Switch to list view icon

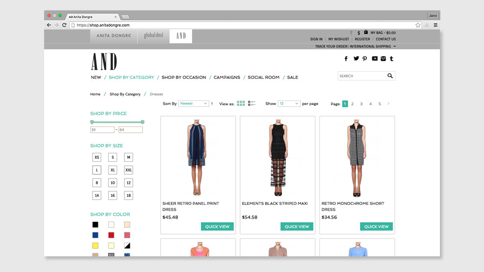point(252,103)
